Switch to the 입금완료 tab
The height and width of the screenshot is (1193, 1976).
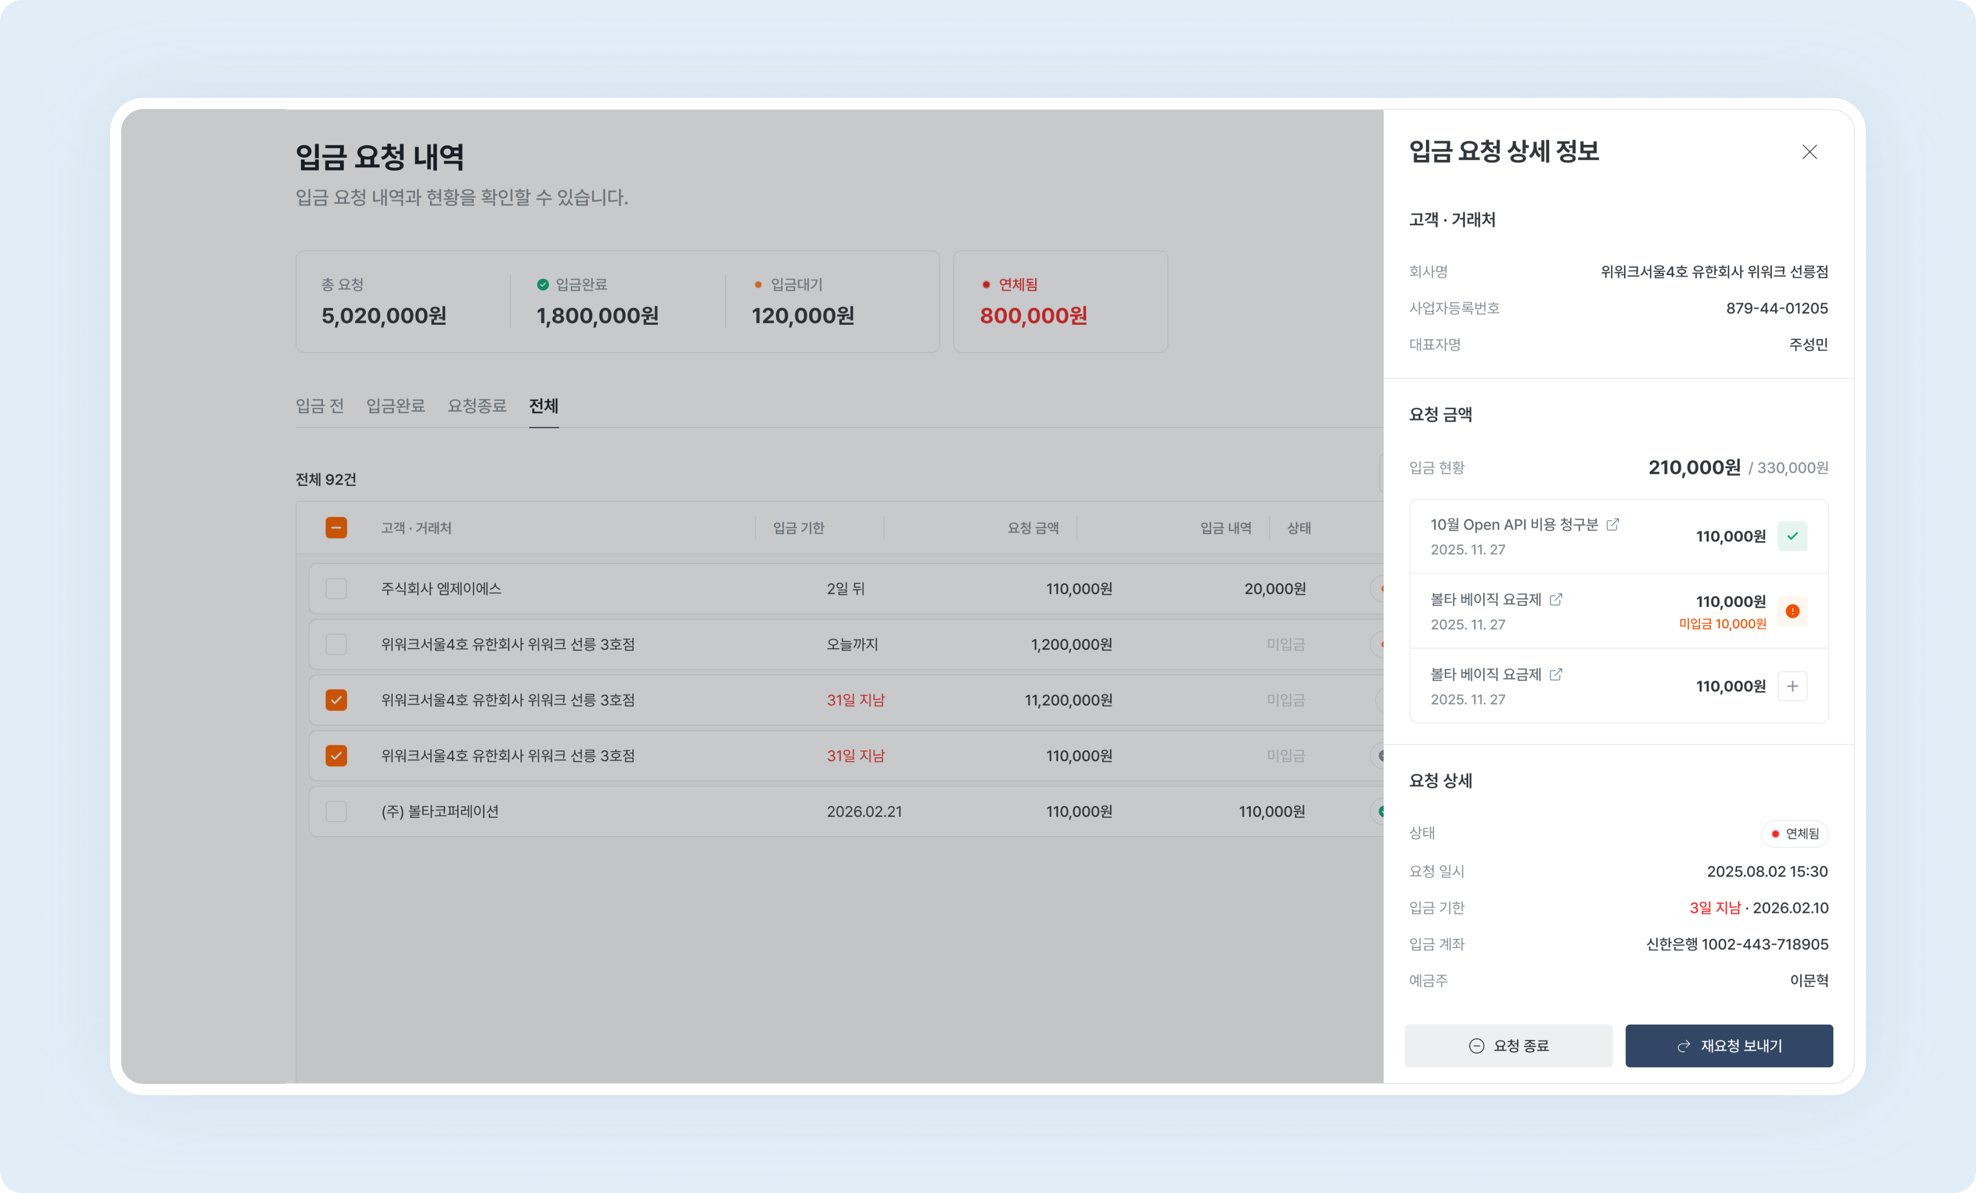click(396, 406)
